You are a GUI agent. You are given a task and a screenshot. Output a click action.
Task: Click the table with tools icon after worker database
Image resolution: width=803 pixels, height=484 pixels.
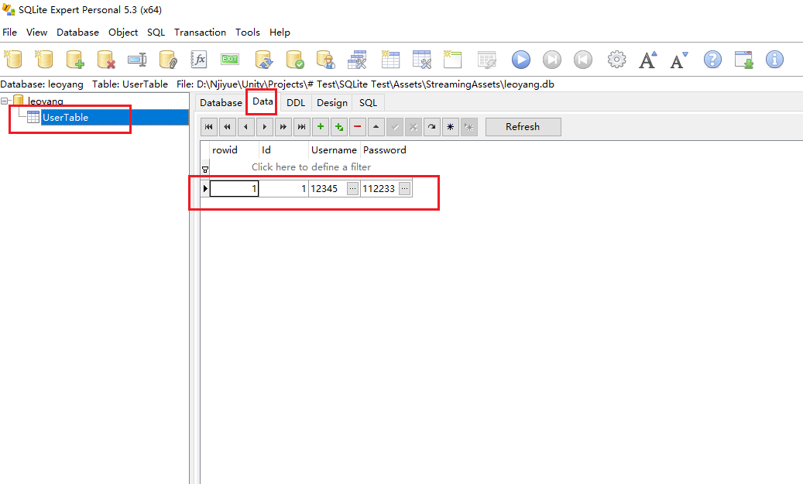[357, 60]
